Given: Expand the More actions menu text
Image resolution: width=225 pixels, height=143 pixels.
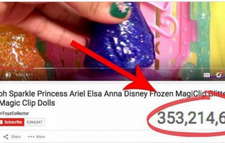Looking at the screenshot, I should 40,137.
